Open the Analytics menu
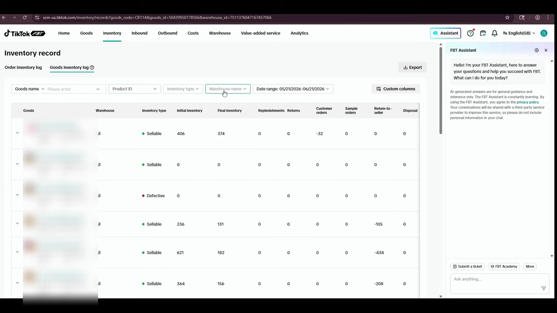557x313 pixels. pyautogui.click(x=299, y=33)
